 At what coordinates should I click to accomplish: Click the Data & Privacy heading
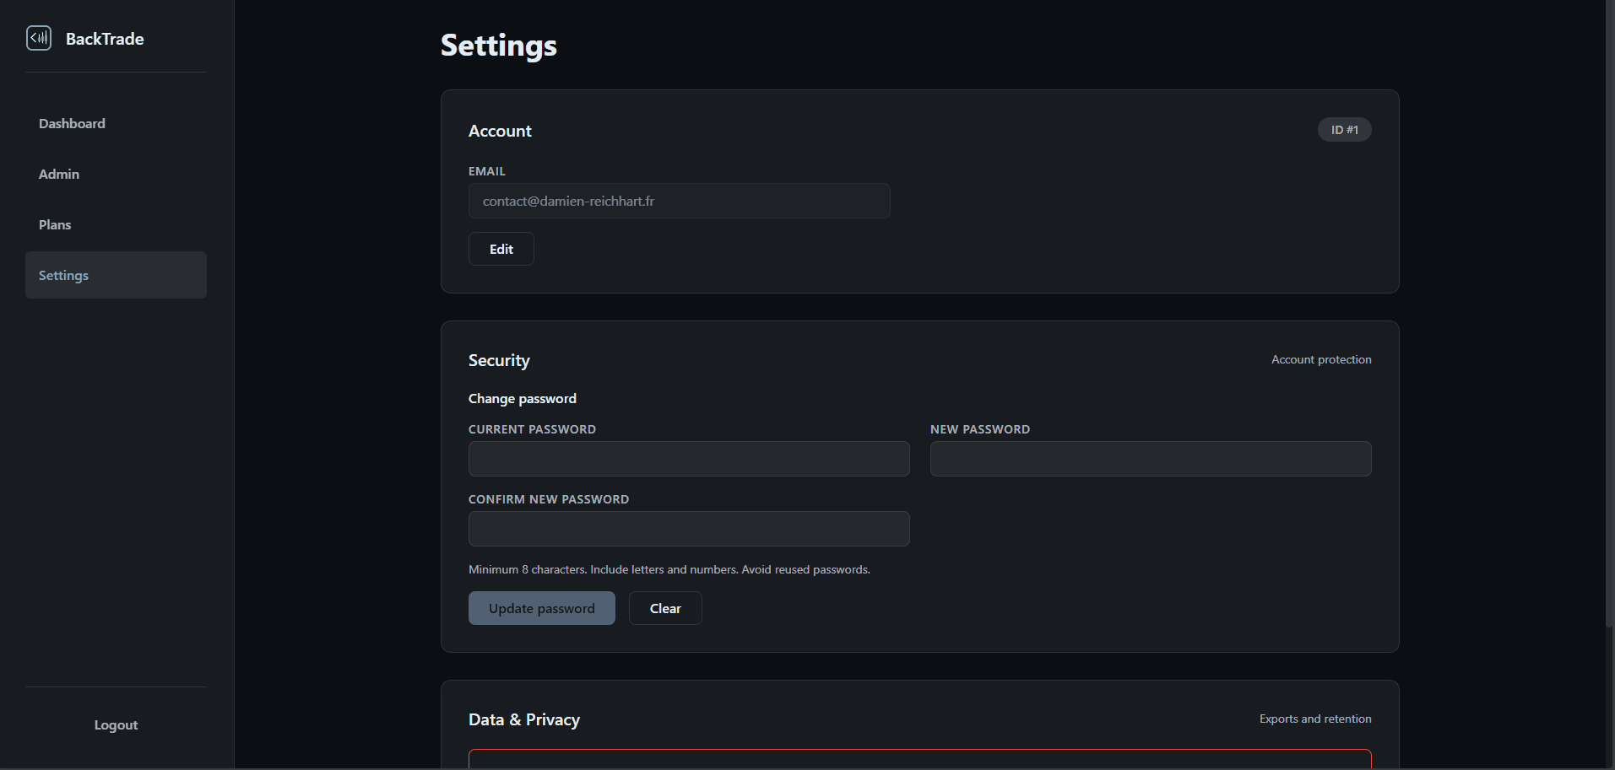(x=523, y=719)
